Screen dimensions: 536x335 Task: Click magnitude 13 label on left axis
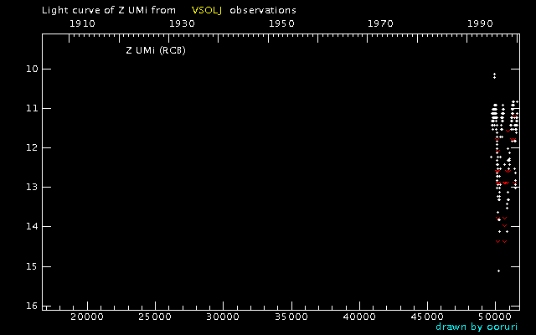click(32, 188)
